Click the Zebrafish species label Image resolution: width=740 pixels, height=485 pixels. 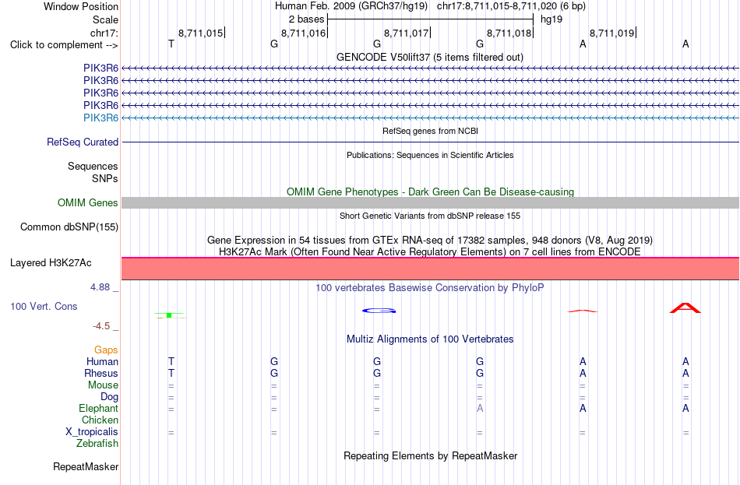click(97, 444)
